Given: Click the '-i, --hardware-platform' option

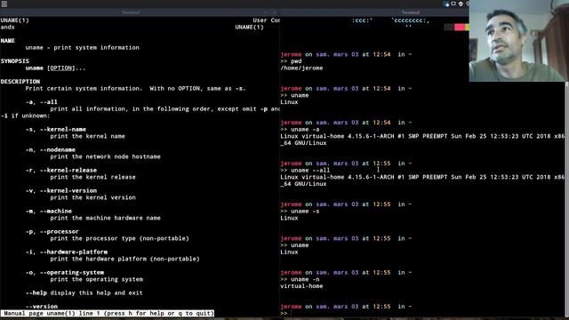Looking at the screenshot, I should click(x=67, y=252).
